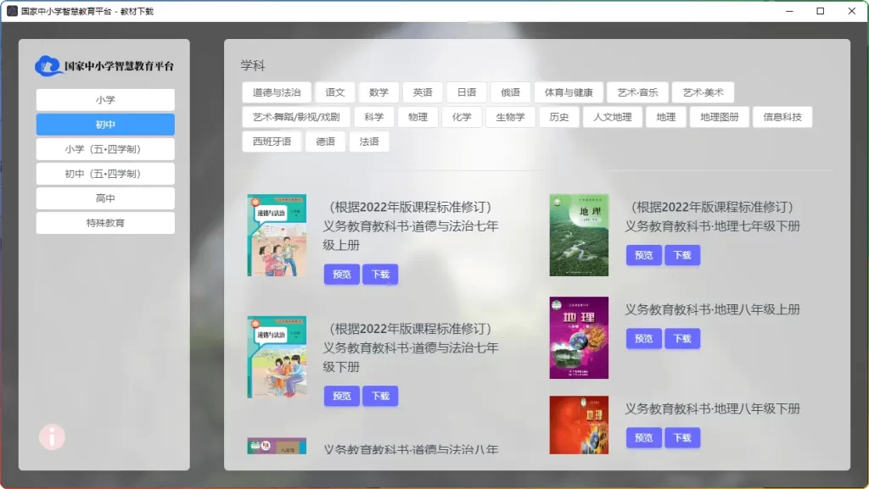
Task: Click the 学科 section heading
Action: (253, 66)
